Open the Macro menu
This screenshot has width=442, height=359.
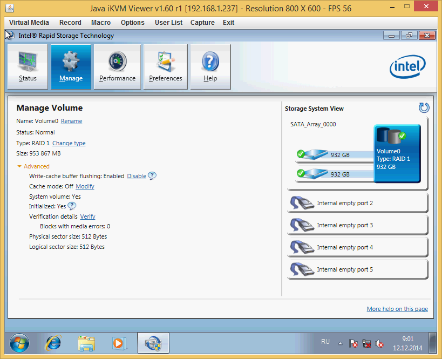coord(101,23)
